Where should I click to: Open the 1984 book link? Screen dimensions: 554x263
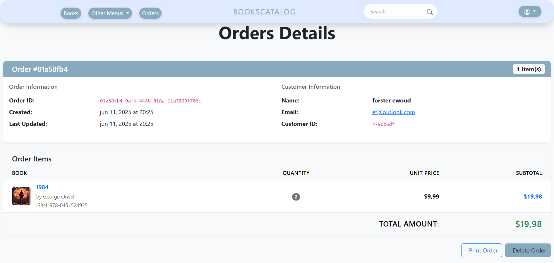[42, 187]
